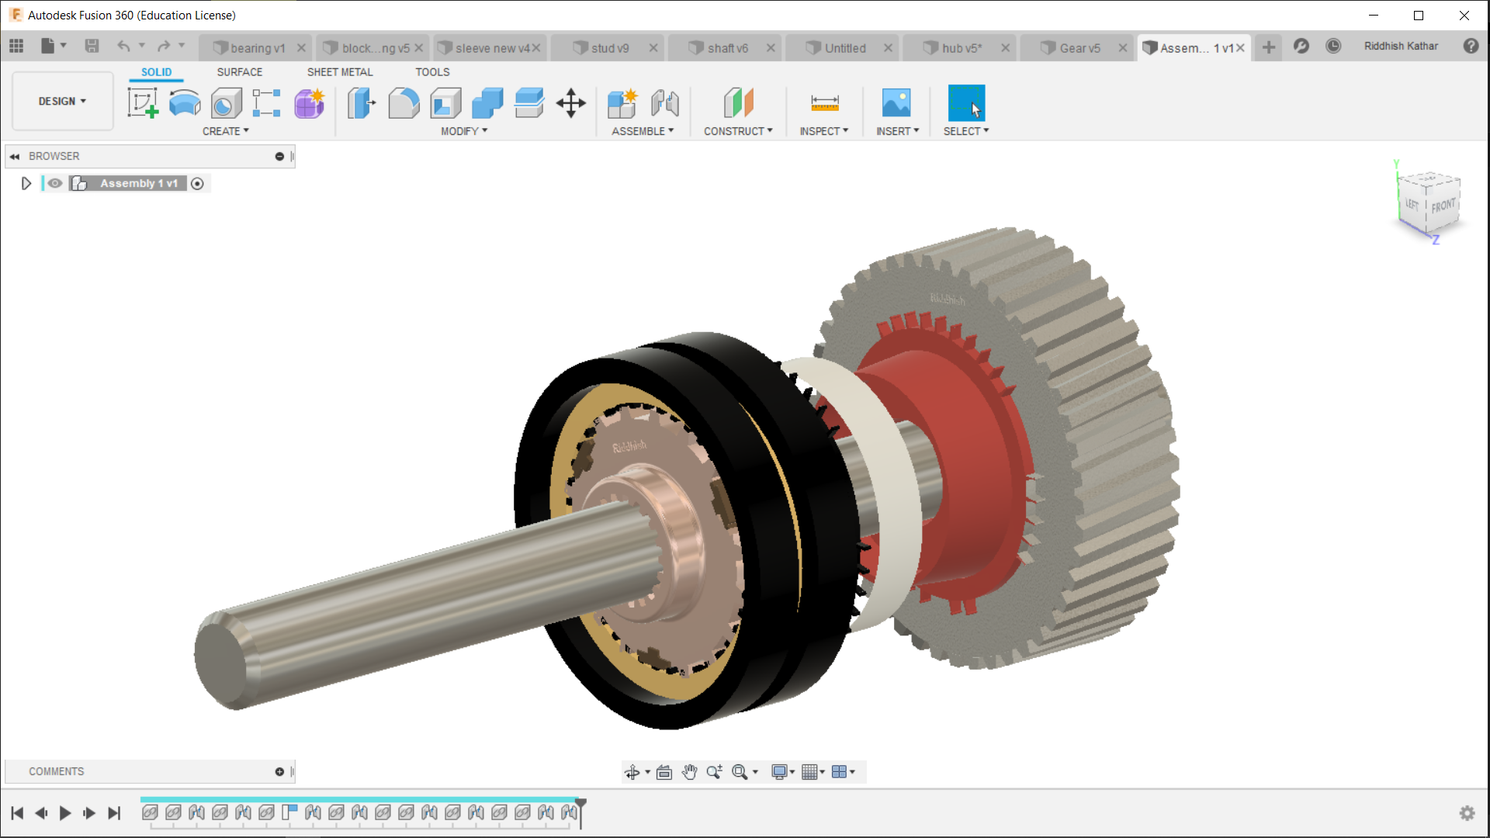This screenshot has width=1490, height=838.
Task: Open the Orbit navigation tool
Action: click(632, 771)
